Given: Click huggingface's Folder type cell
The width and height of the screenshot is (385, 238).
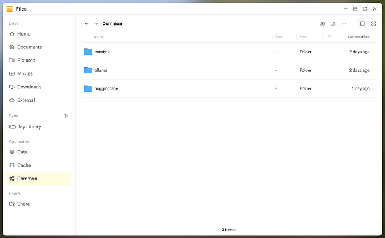Looking at the screenshot, I should coord(305,88).
